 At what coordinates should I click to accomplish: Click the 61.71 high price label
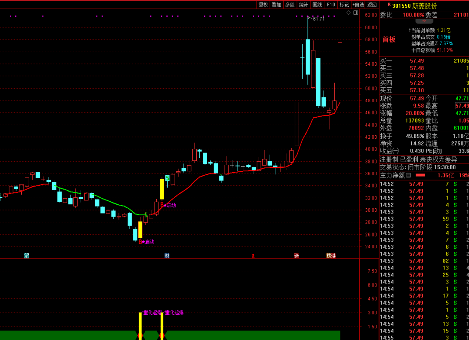coord(319,19)
